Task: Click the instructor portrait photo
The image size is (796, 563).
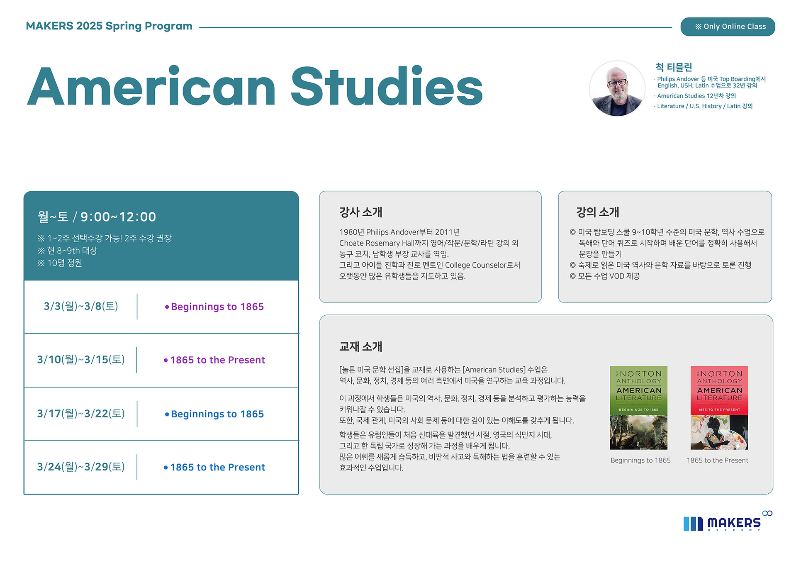Action: click(x=617, y=88)
